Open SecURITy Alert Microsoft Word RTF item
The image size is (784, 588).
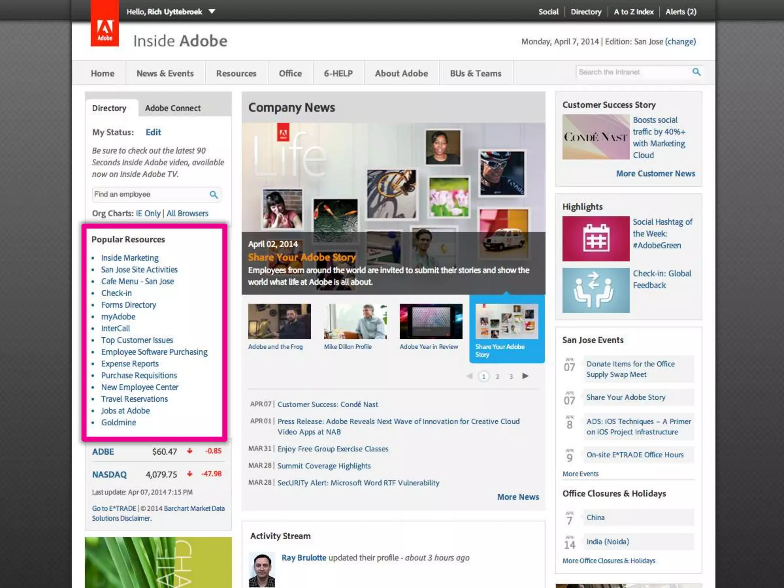[x=358, y=483]
